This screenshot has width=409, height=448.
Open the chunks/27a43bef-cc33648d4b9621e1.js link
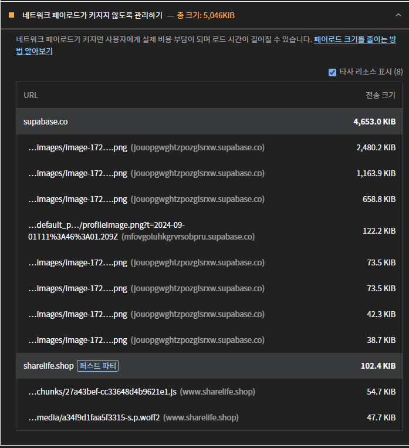coord(102,392)
